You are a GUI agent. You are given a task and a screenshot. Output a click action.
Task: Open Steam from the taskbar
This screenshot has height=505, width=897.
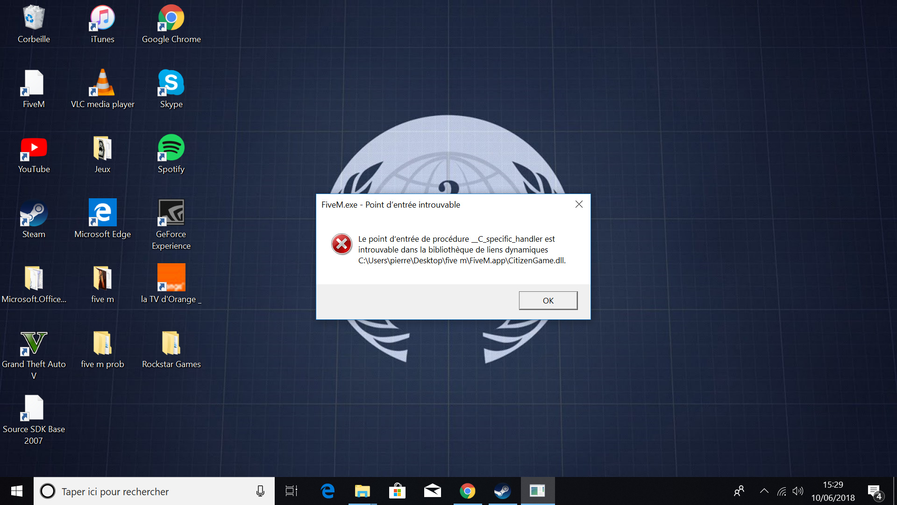pos(503,491)
